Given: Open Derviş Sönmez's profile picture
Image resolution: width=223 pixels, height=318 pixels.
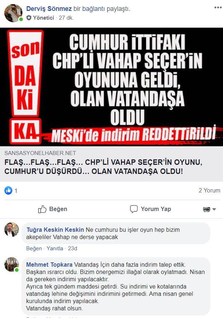Looking at the screenshot, I should (x=13, y=13).
